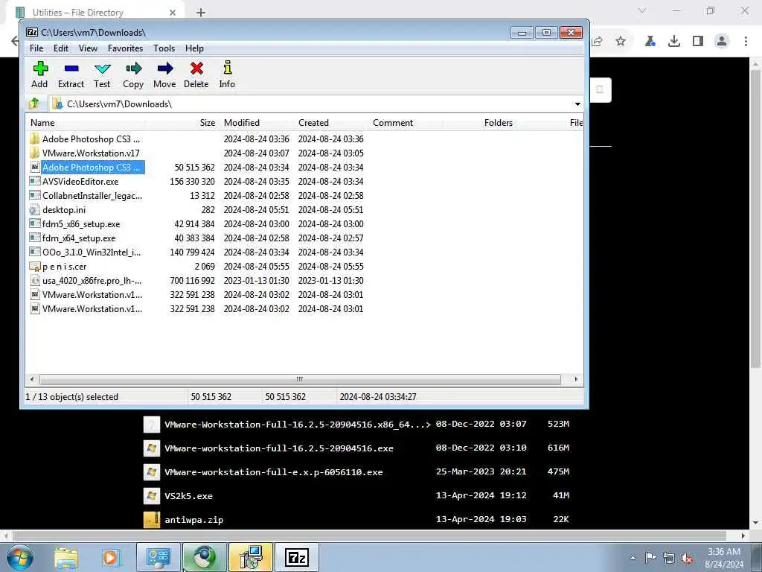Click the VS2k5.exe file icon in browser
Viewport: 762px width, 572px height.
152,495
